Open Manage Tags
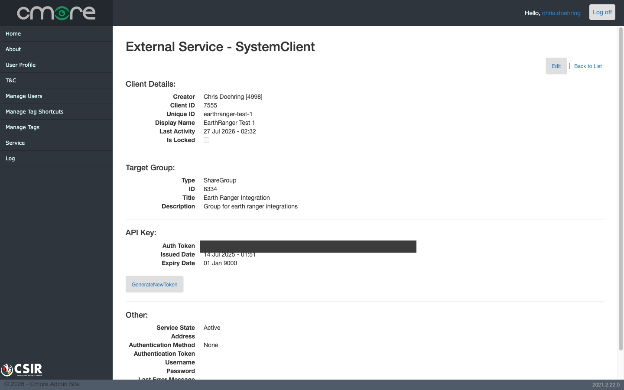The height and width of the screenshot is (390, 624). click(x=56, y=127)
